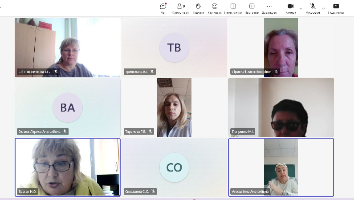Toggle the Камера camera button

(x=291, y=8)
